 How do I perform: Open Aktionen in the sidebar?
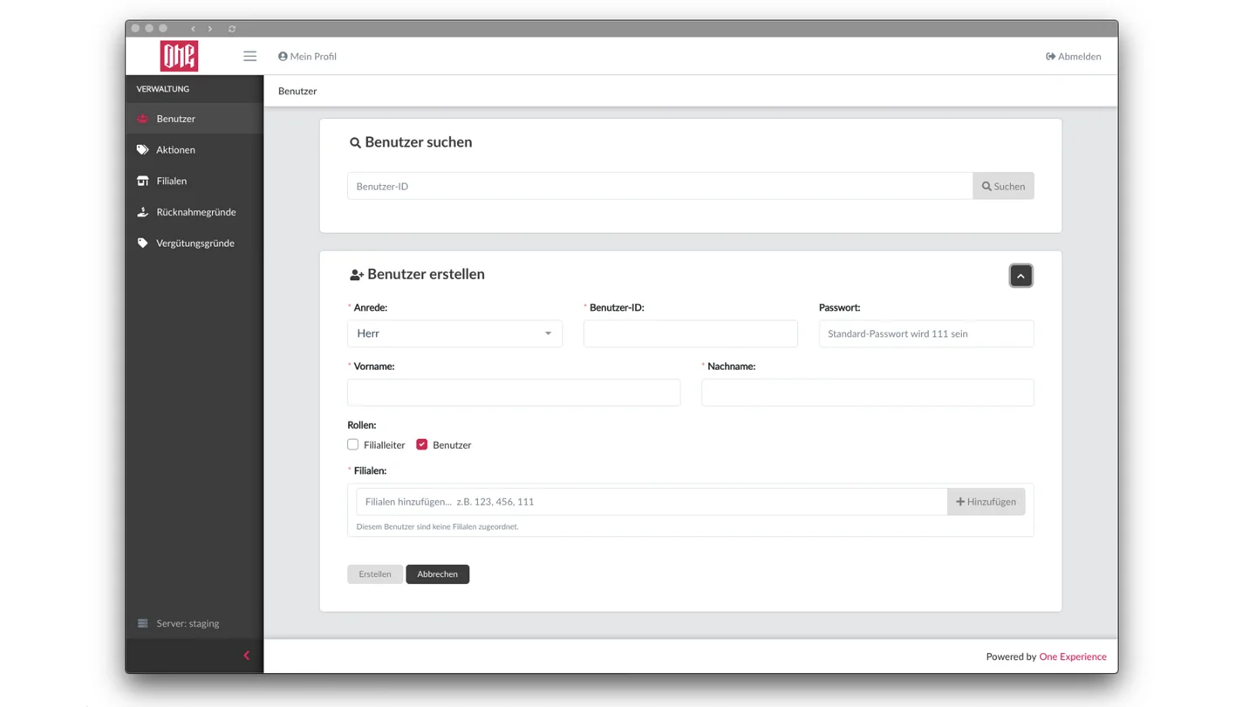(x=194, y=150)
